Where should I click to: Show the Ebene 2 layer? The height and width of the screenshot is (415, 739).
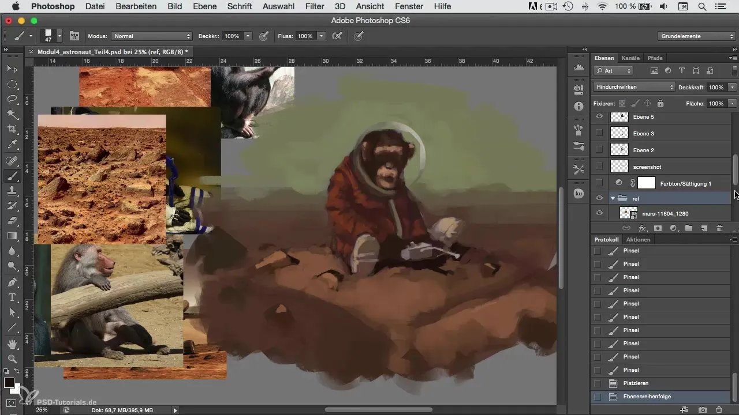[599, 150]
